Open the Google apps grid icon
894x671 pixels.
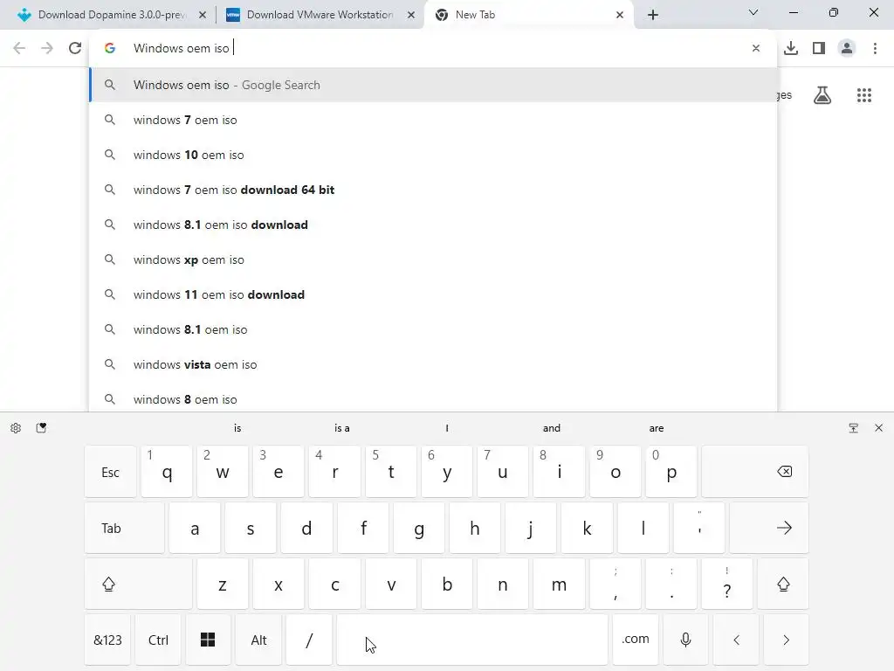click(864, 95)
